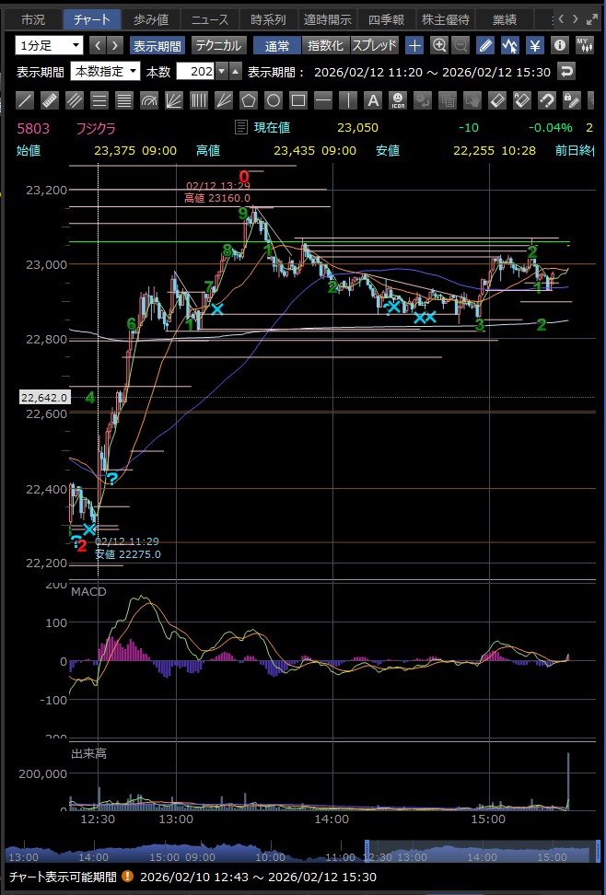
Task: Select the ellipse drawing tool
Action: tap(274, 99)
